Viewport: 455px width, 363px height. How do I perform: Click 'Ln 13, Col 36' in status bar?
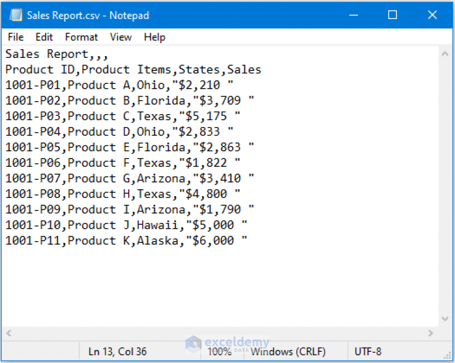coord(117,352)
